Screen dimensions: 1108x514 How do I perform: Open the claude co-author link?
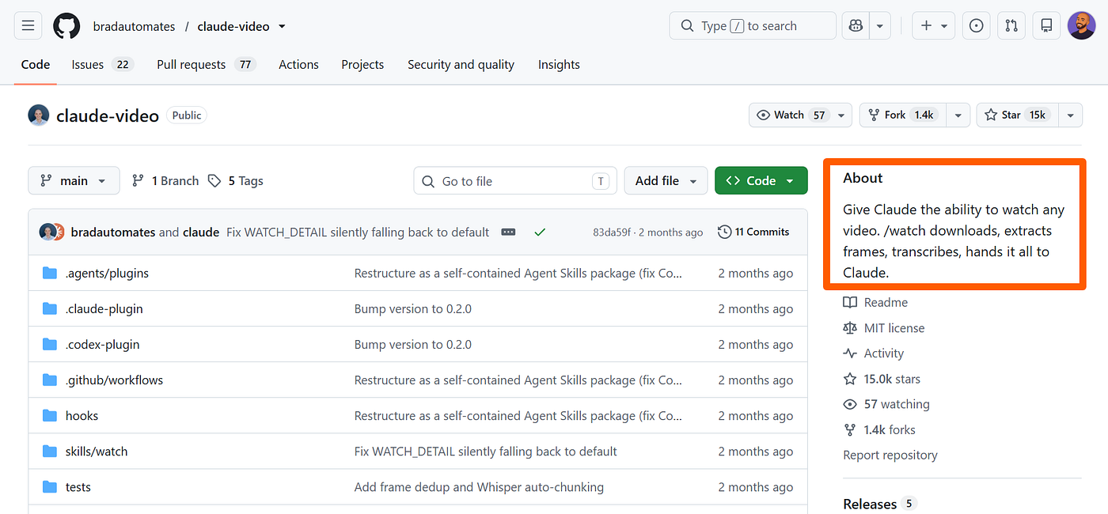[201, 232]
